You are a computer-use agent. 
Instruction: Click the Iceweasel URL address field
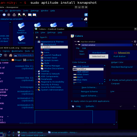[x=24, y=55]
